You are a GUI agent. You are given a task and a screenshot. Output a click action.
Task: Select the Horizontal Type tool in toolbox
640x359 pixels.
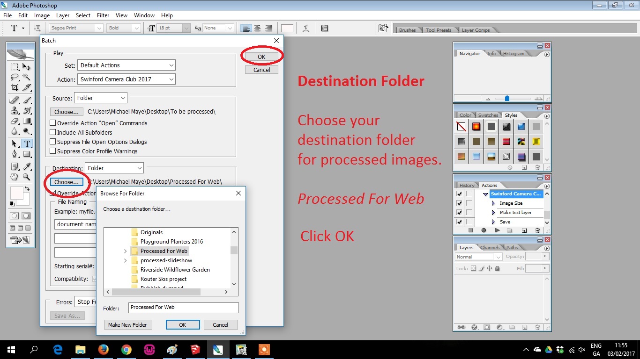27,144
